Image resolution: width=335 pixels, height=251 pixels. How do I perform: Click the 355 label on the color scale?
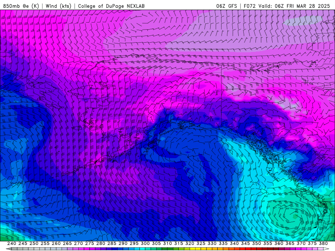pyautogui.click(x=268, y=243)
